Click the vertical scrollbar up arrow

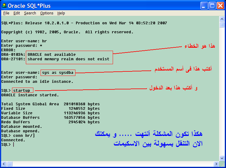(x=221, y=19)
